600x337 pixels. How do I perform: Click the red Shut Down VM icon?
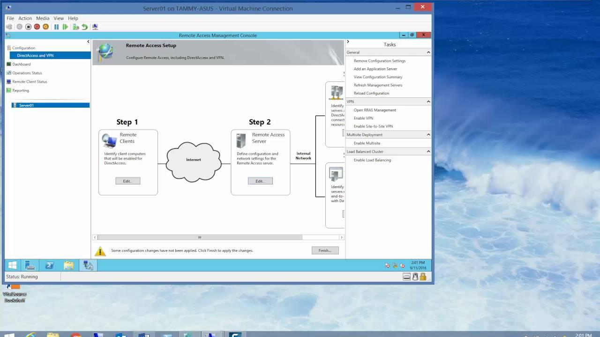coord(37,27)
